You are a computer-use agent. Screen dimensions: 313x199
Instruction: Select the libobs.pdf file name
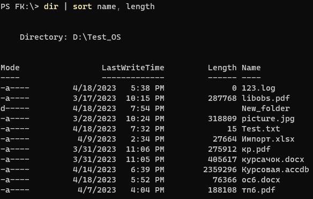point(266,98)
